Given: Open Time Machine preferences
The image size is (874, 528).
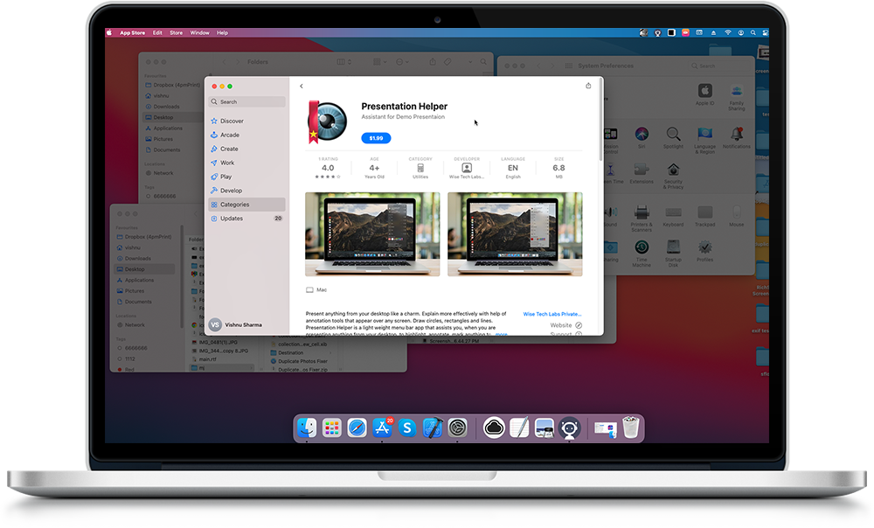Looking at the screenshot, I should [642, 254].
